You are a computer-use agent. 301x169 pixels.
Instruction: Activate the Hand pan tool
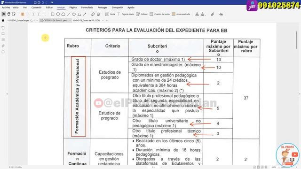click(x=9, y=14)
